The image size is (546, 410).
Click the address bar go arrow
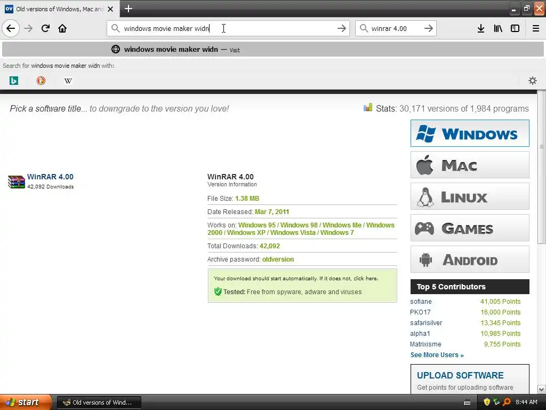pos(342,28)
